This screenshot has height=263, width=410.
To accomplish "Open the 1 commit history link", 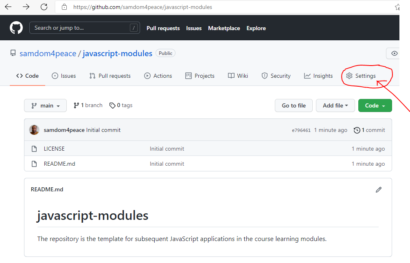I will click(x=369, y=130).
